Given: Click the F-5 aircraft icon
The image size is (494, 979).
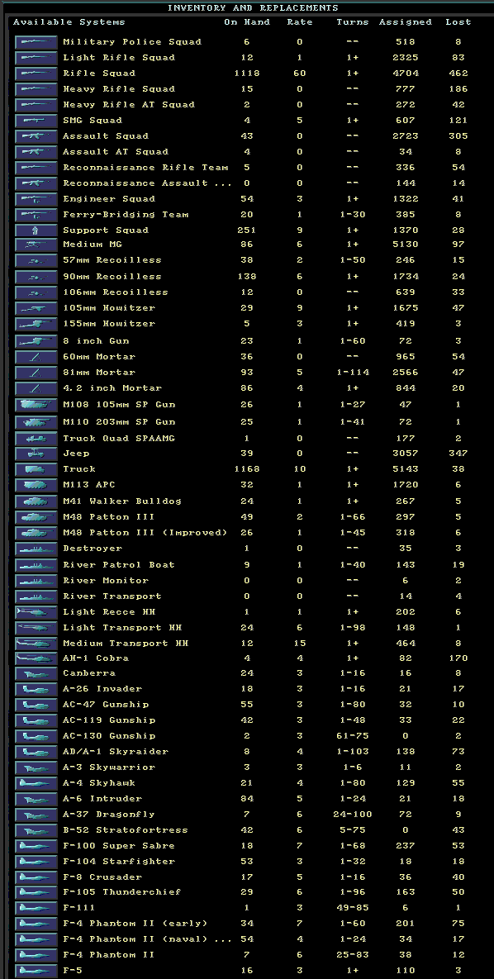Looking at the screenshot, I should coord(36,970).
